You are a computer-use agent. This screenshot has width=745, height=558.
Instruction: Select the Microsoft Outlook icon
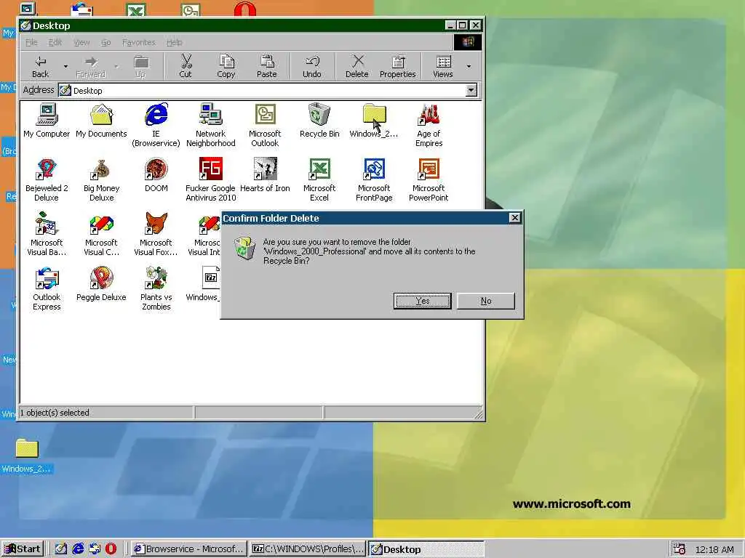point(265,125)
